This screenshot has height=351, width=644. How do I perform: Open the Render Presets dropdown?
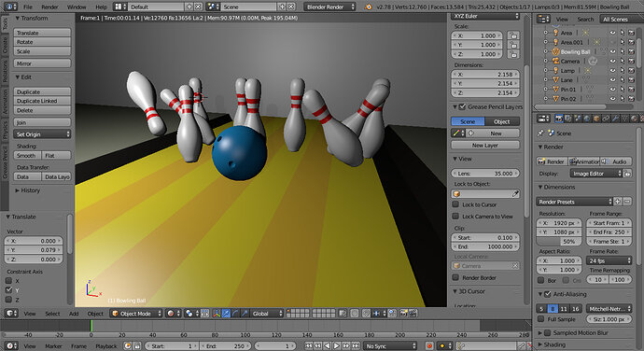[x=574, y=202]
